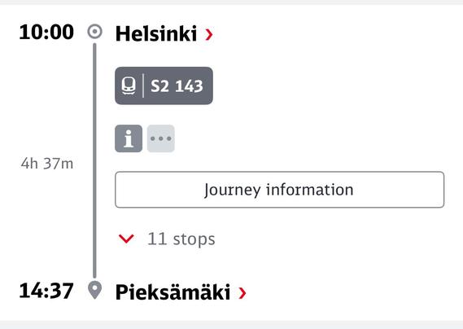Viewport: 463px width, 329px height.
Task: Open Helsinki station details
Action: (156, 33)
